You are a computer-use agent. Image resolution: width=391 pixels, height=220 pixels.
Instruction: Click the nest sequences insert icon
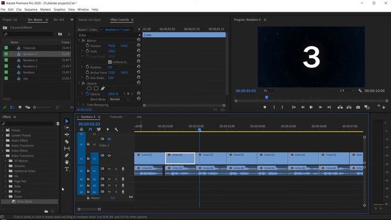(81, 130)
